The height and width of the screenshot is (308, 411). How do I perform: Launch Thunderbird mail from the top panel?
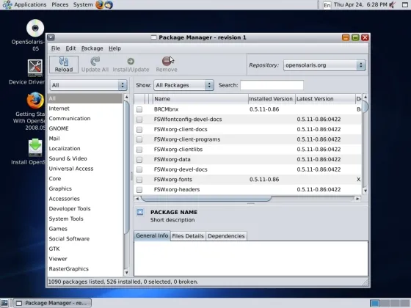coord(109,4)
